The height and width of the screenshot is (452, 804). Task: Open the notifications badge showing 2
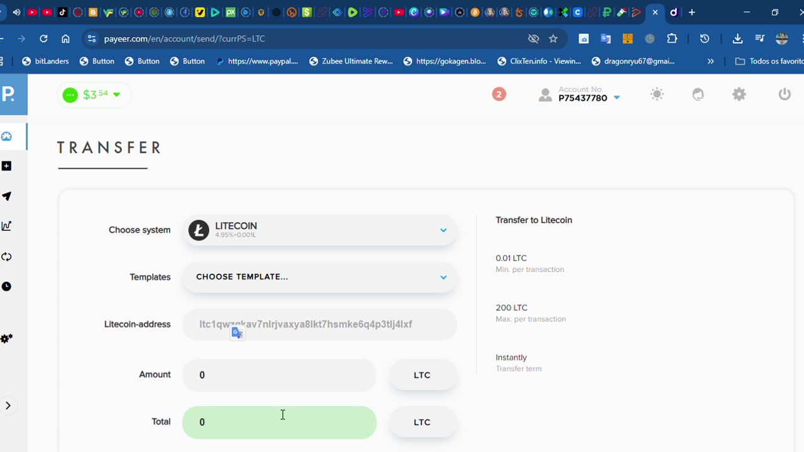click(499, 94)
